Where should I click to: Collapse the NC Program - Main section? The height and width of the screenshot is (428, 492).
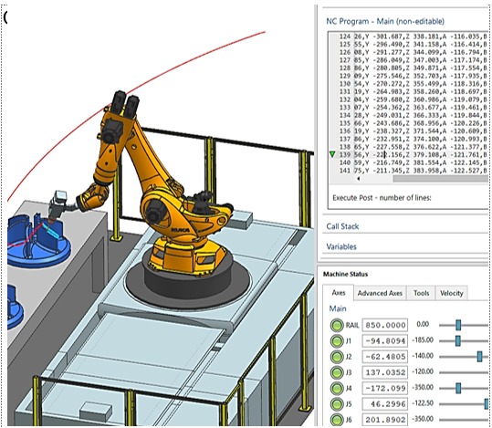[x=385, y=21]
